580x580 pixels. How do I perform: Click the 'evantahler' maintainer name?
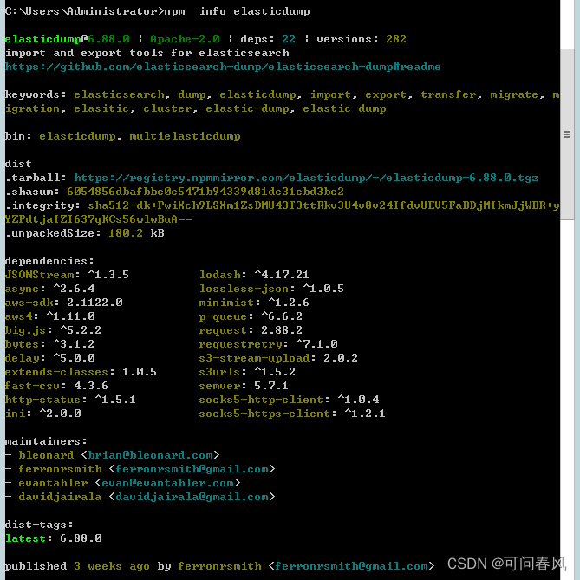click(53, 483)
